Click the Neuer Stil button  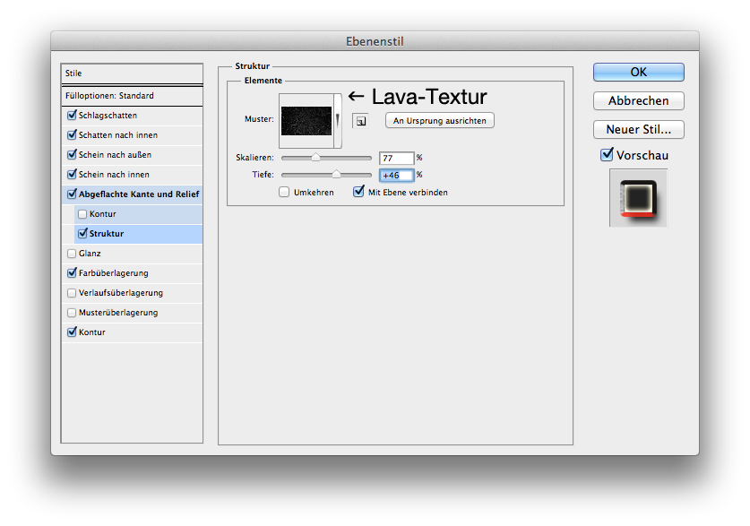(638, 129)
